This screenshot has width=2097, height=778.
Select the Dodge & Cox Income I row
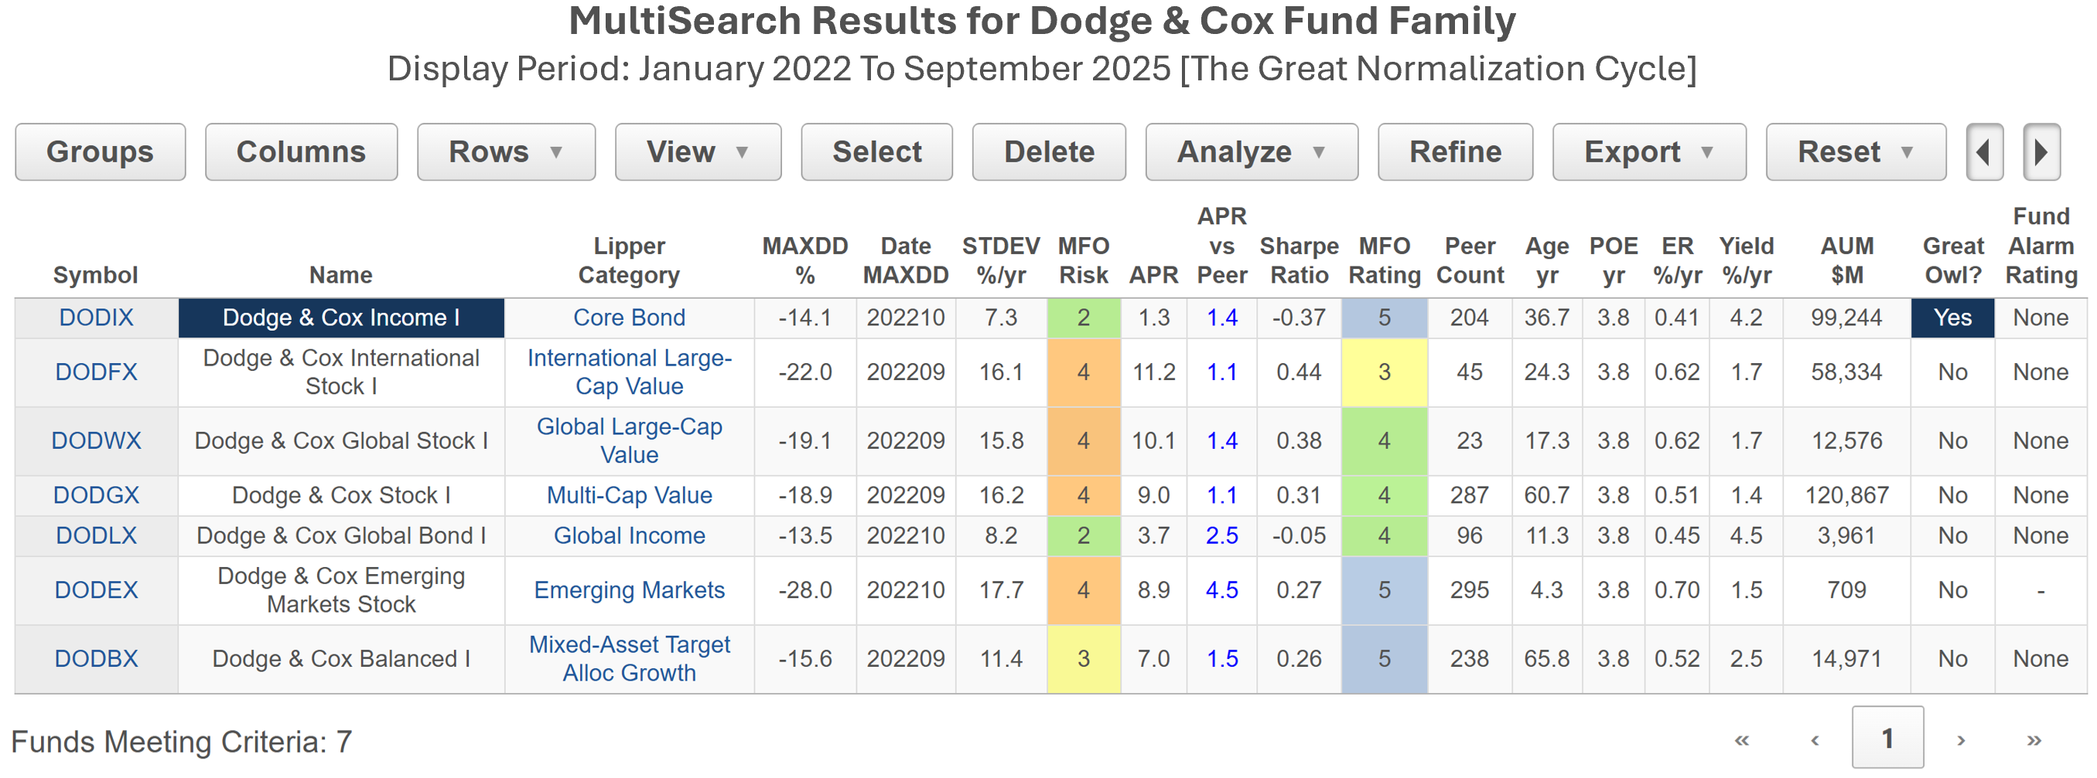(x=341, y=318)
